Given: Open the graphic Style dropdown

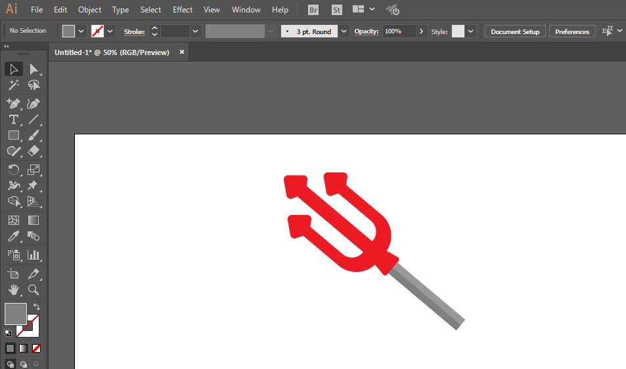Looking at the screenshot, I should click(x=471, y=31).
